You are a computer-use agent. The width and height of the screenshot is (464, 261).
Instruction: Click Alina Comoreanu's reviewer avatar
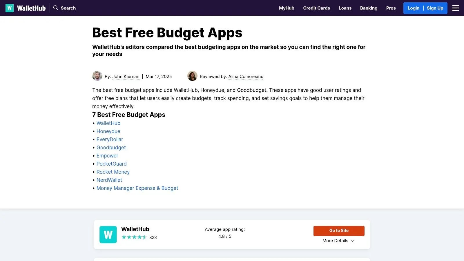pyautogui.click(x=192, y=76)
